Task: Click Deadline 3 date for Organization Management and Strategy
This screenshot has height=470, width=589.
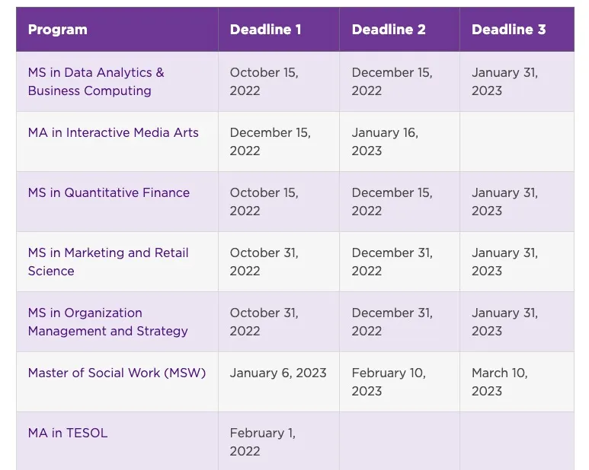Action: click(504, 322)
